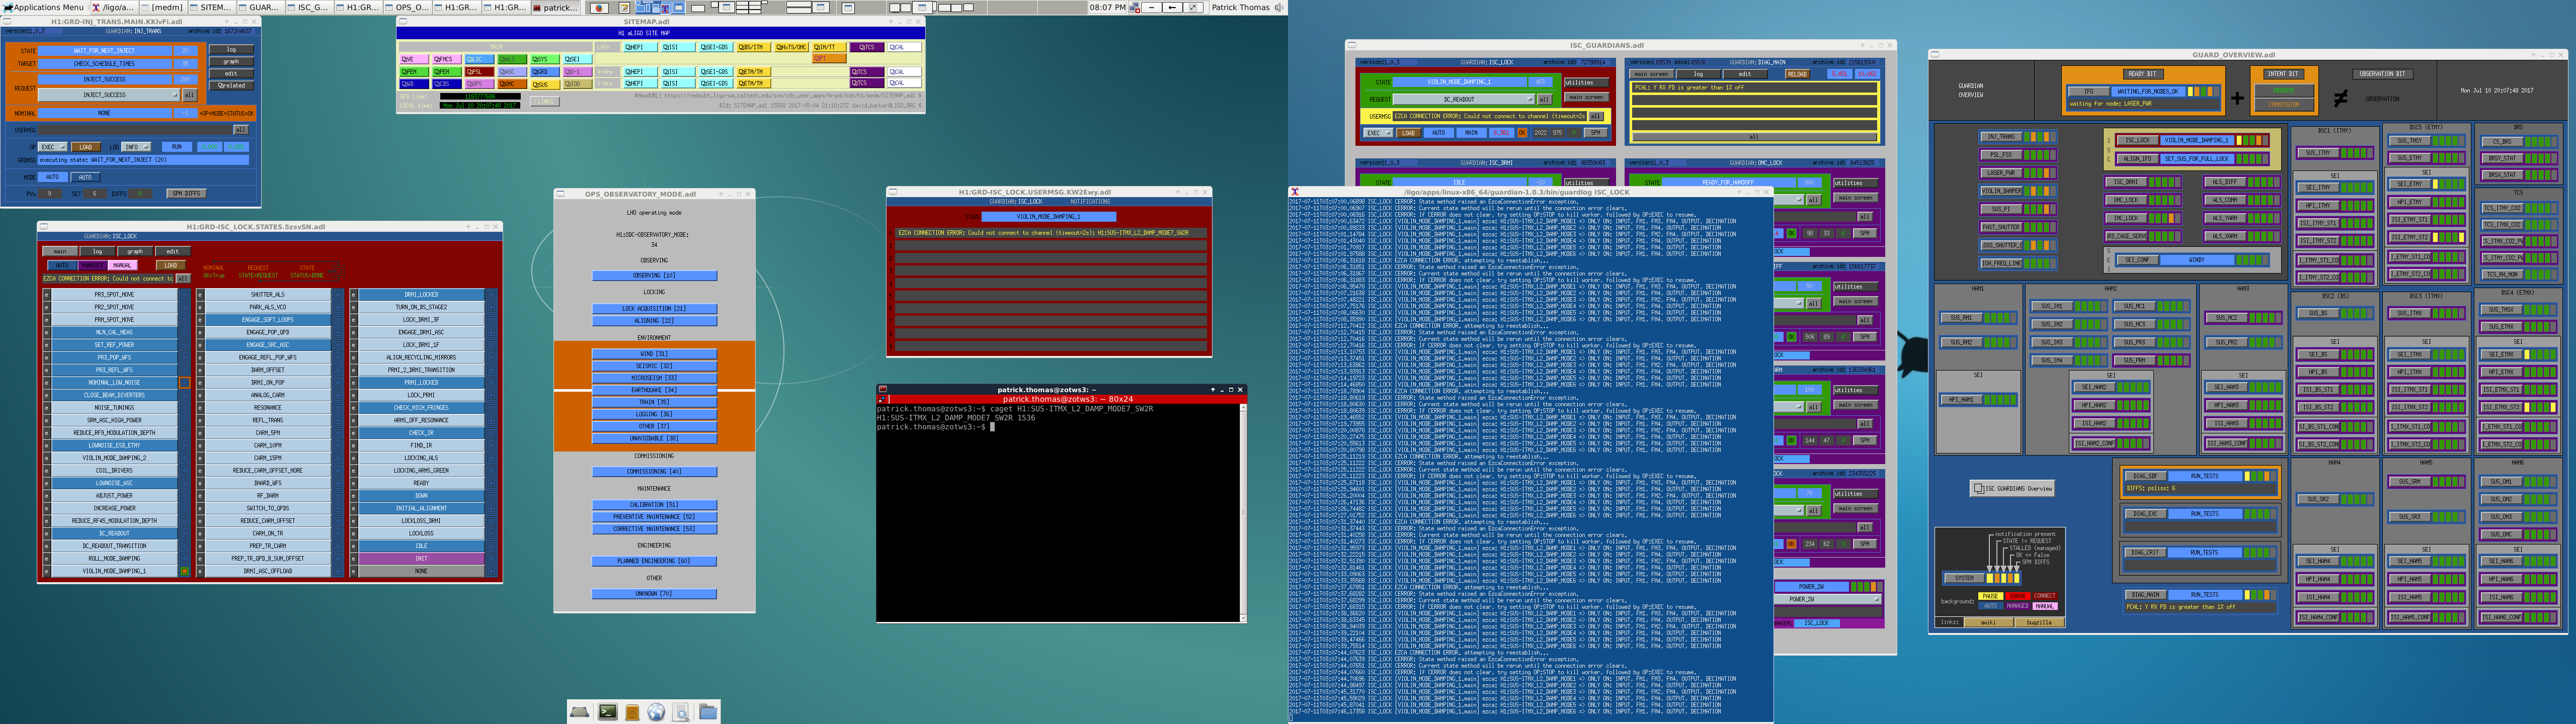Click request square beside DOWN state
2576x724 pixels.
(x=491, y=496)
